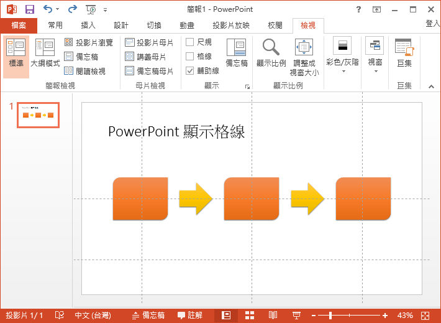Enable the 尺規 ruler checkbox
Screen dimensions: 441x323
[x=190, y=42]
